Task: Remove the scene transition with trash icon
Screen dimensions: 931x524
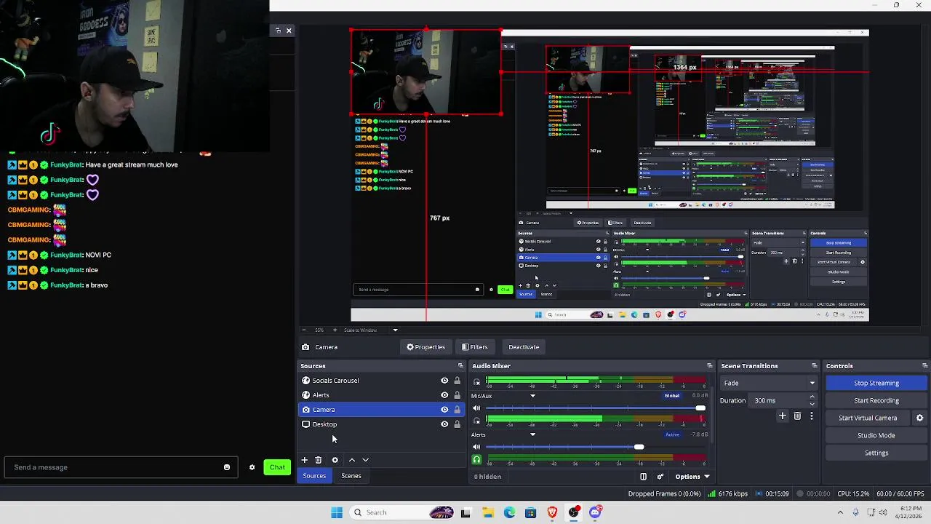Action: click(797, 416)
